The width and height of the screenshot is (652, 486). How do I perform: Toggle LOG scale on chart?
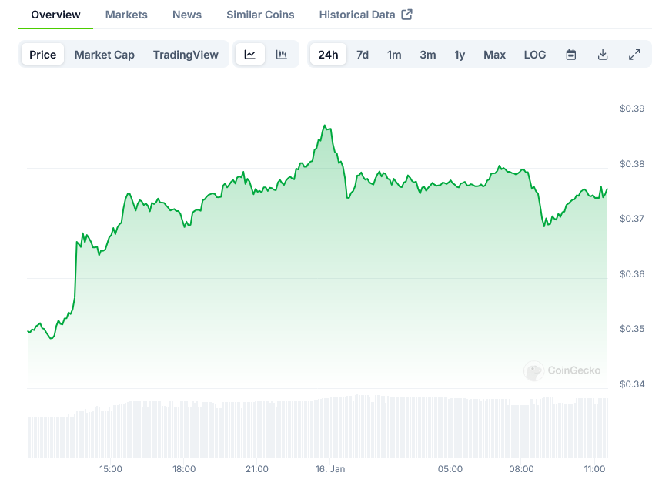535,55
